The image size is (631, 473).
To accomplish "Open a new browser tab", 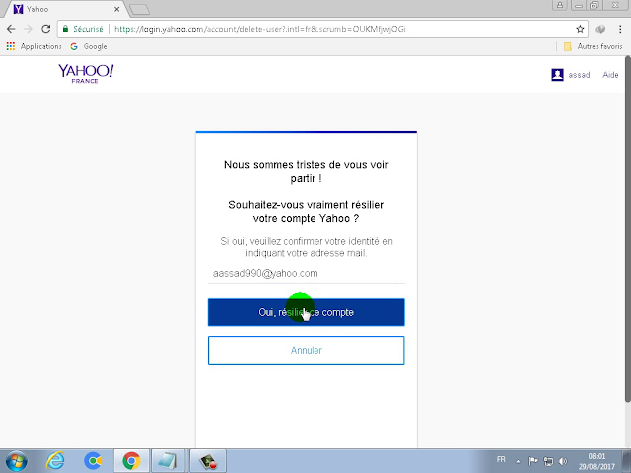I will tap(140, 10).
